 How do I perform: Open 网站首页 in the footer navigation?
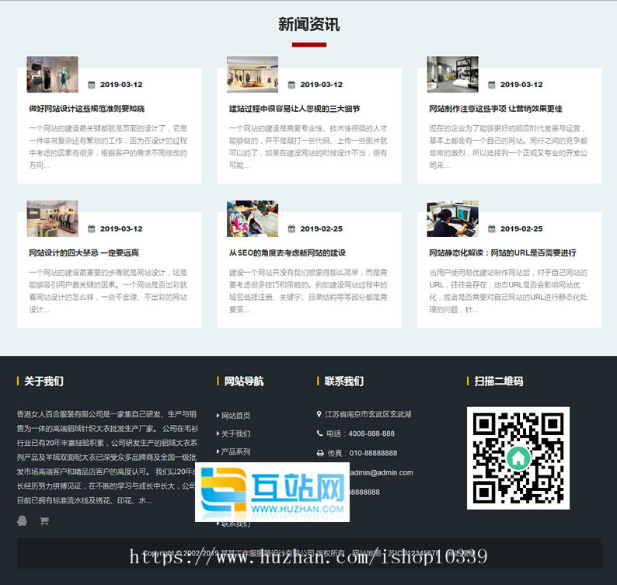[x=235, y=416]
